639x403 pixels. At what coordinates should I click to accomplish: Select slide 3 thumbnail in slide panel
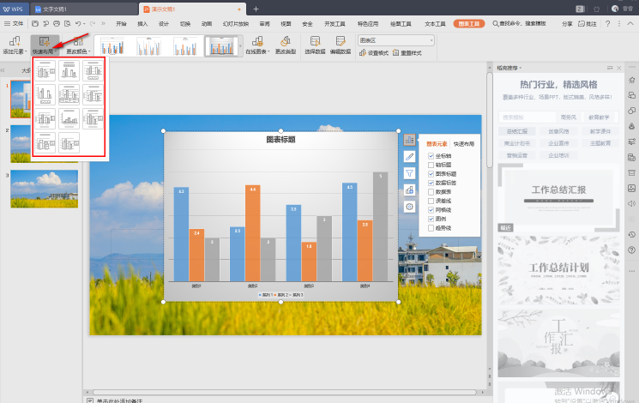pyautogui.click(x=45, y=189)
